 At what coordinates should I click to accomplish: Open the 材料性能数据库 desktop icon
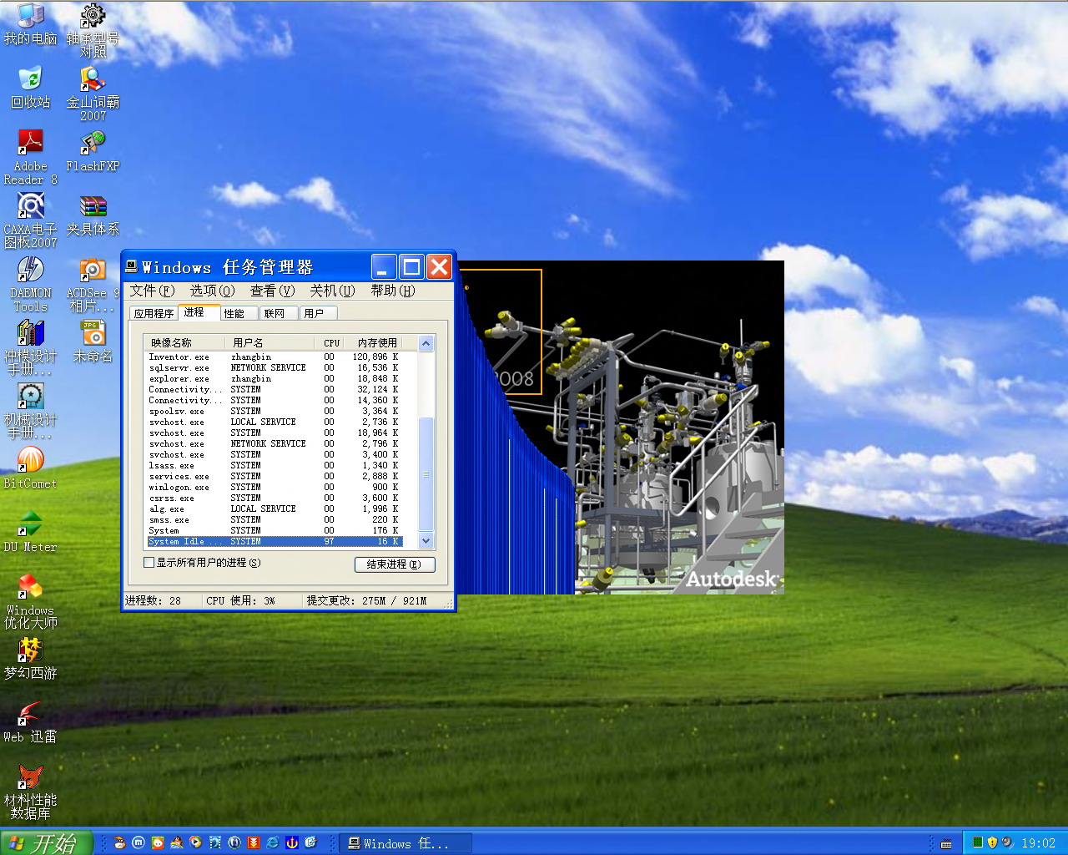(x=31, y=792)
